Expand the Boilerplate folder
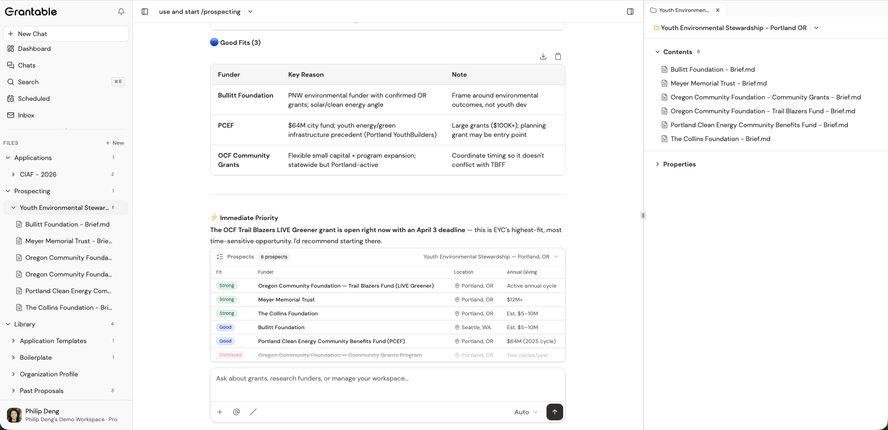 point(13,357)
